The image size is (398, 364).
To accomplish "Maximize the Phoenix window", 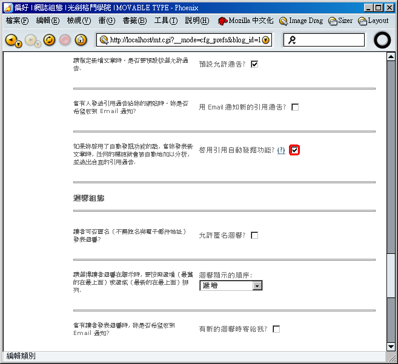I will [x=378, y=8].
